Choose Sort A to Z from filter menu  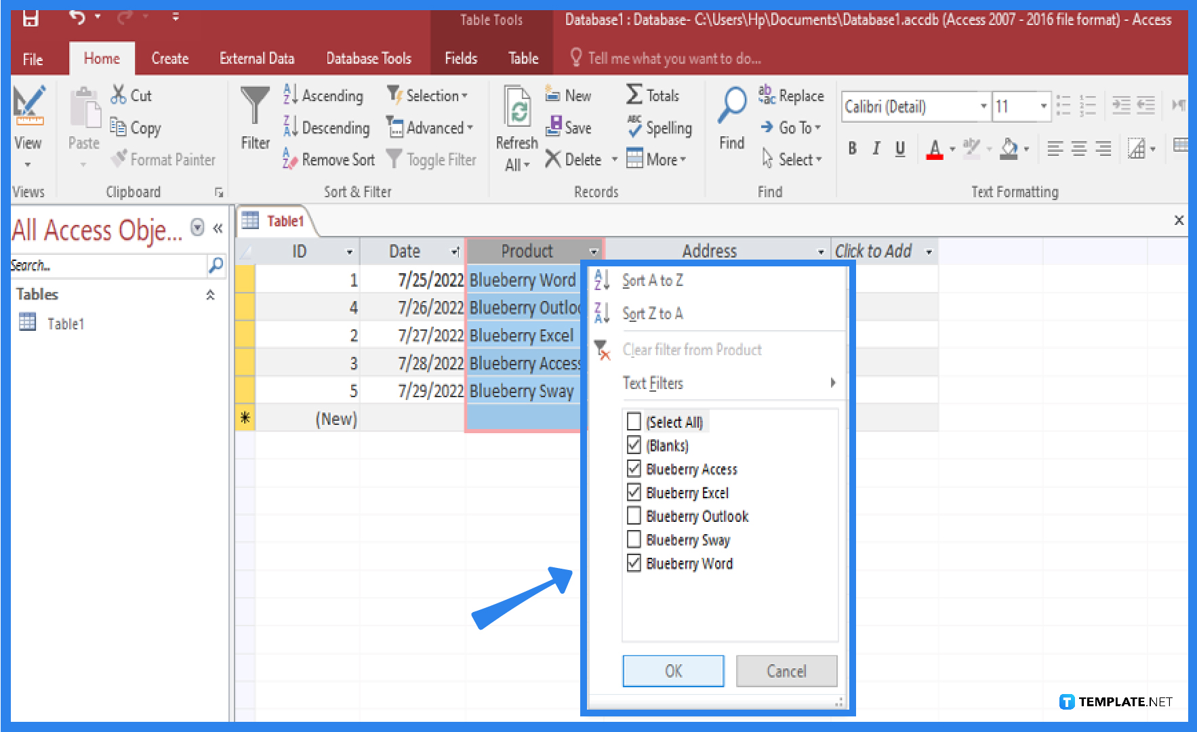(x=652, y=280)
